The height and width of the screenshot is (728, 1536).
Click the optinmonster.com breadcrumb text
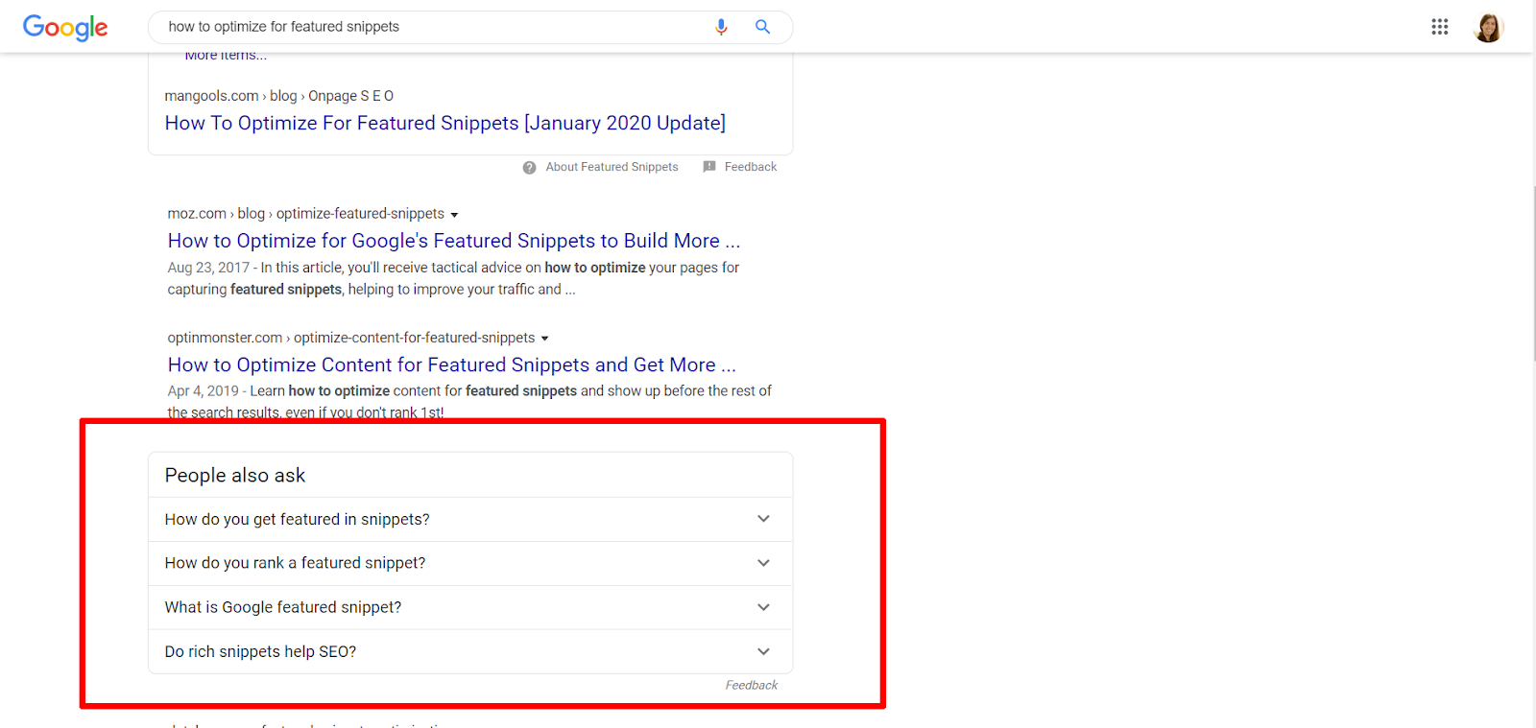point(350,338)
